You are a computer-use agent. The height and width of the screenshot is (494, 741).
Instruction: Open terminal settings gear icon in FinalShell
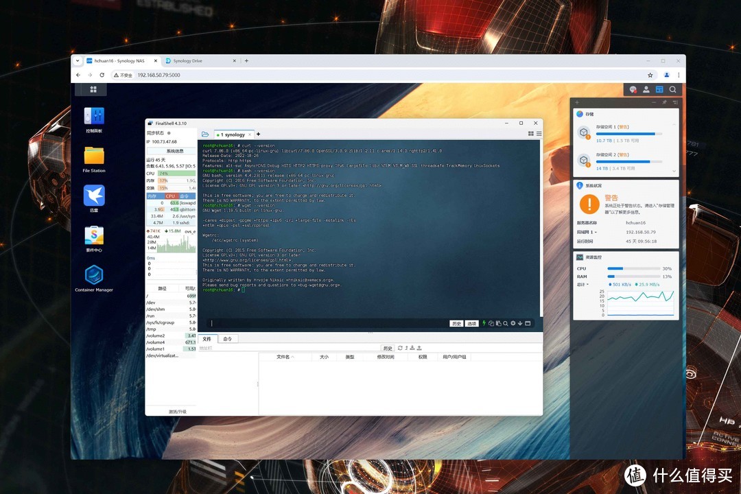click(513, 323)
